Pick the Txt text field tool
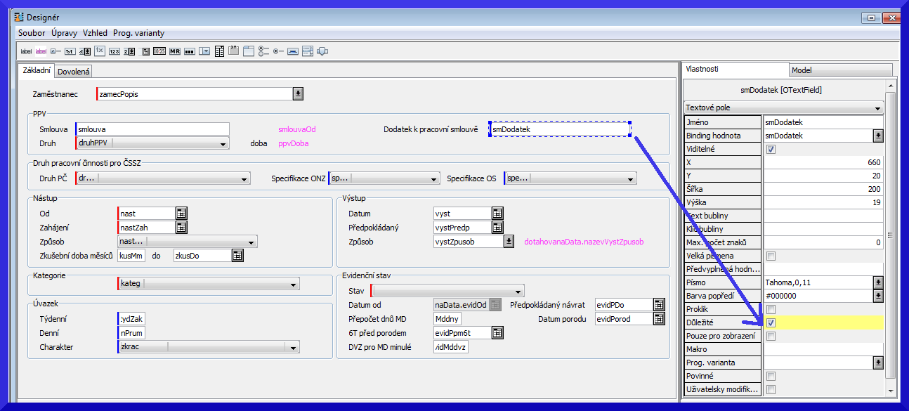Image resolution: width=909 pixels, height=411 pixels. [70, 51]
